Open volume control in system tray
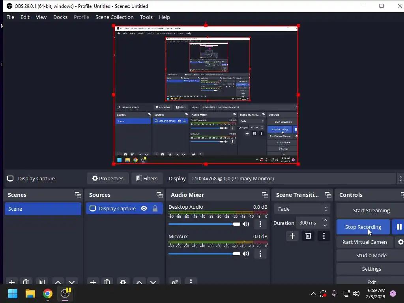This screenshot has width=404, height=303. (356, 294)
